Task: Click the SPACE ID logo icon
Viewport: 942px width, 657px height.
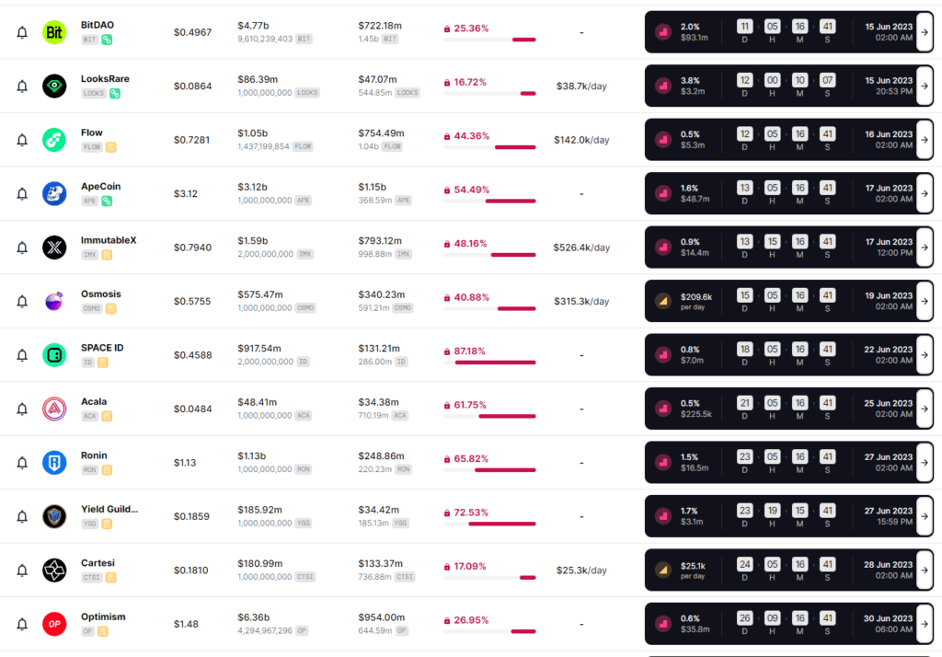Action: click(x=54, y=355)
